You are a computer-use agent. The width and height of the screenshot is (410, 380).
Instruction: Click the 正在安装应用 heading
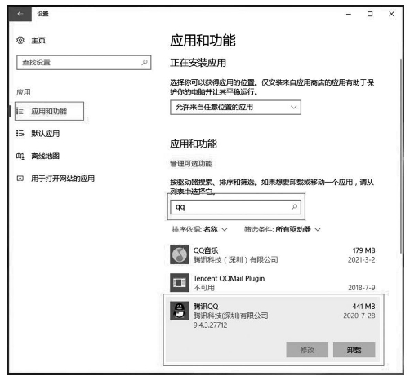pyautogui.click(x=198, y=63)
